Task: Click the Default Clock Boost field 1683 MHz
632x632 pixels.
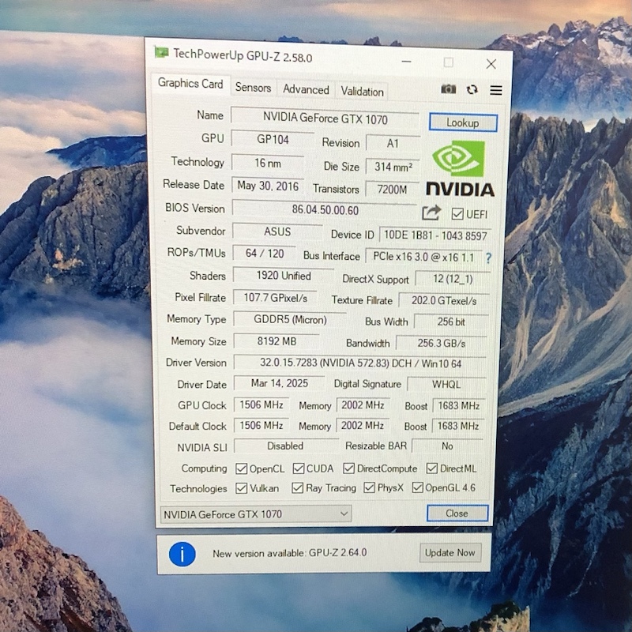Action: pos(458,426)
